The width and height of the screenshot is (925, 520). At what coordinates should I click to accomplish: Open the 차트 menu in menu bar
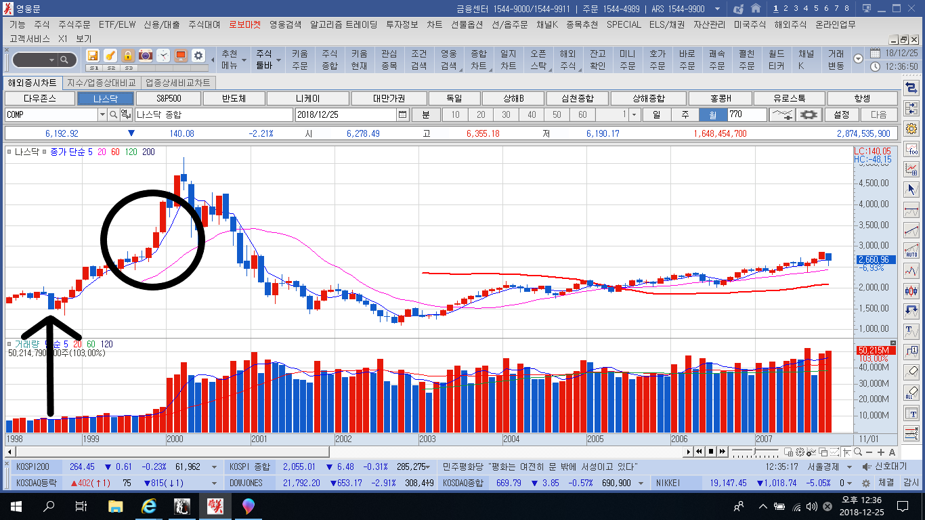click(x=434, y=24)
